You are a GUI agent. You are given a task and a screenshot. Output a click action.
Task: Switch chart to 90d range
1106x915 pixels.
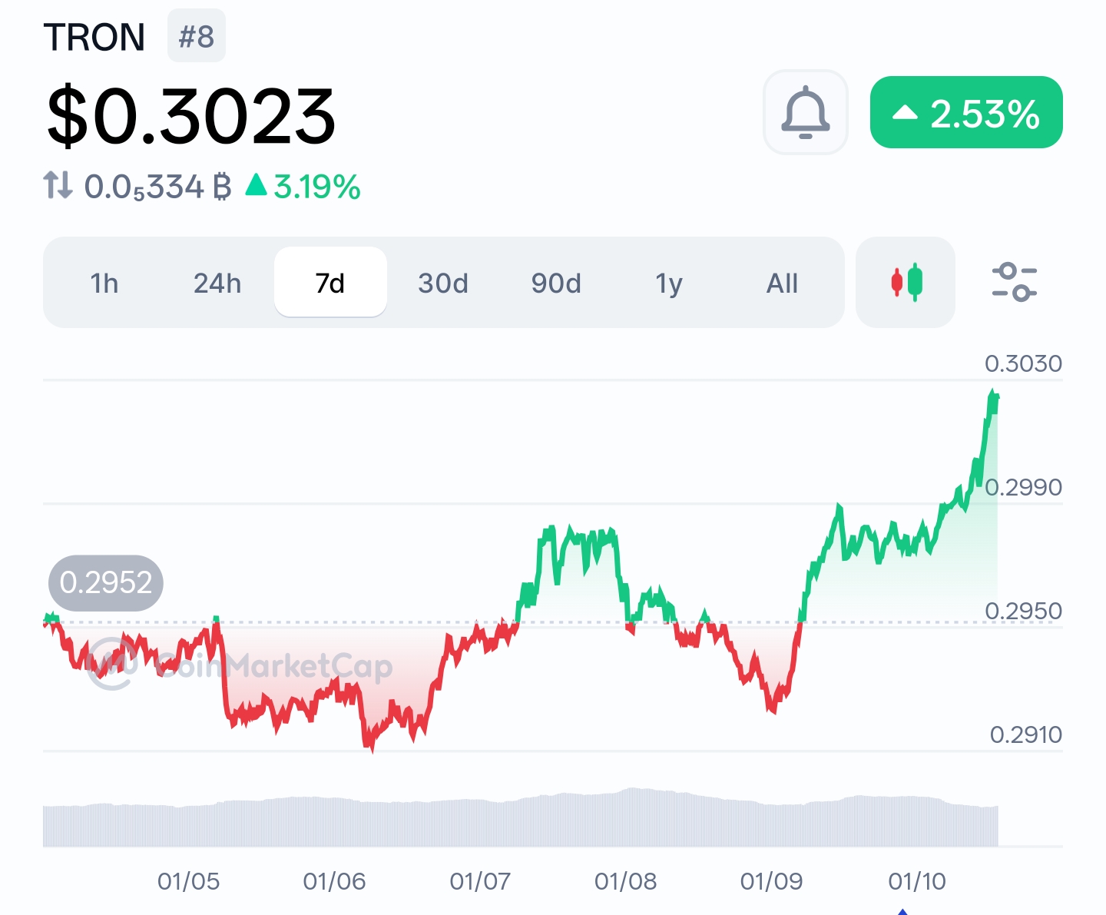pos(556,283)
